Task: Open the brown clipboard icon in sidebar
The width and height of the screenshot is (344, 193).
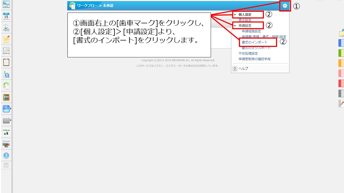Action: [6, 62]
